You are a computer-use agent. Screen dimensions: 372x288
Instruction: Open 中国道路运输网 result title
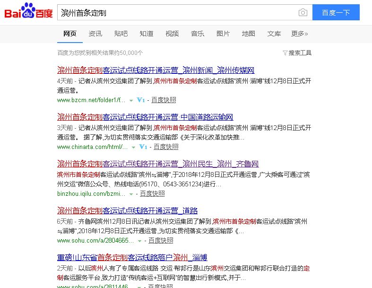coord(145,117)
